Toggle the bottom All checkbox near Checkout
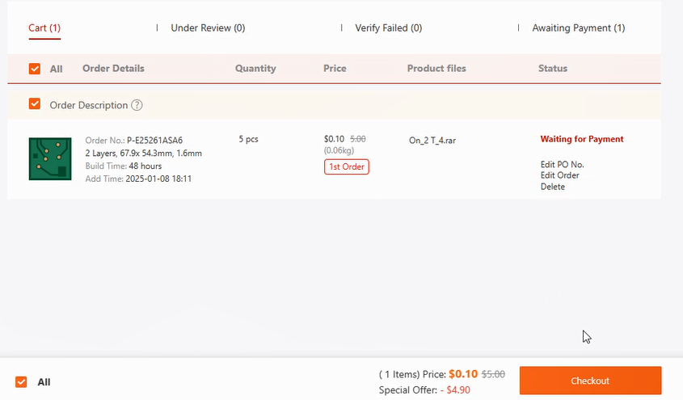 click(22, 381)
